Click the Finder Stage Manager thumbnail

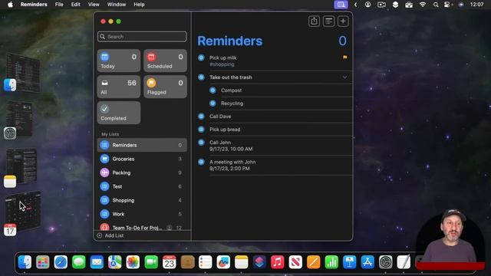(23, 73)
